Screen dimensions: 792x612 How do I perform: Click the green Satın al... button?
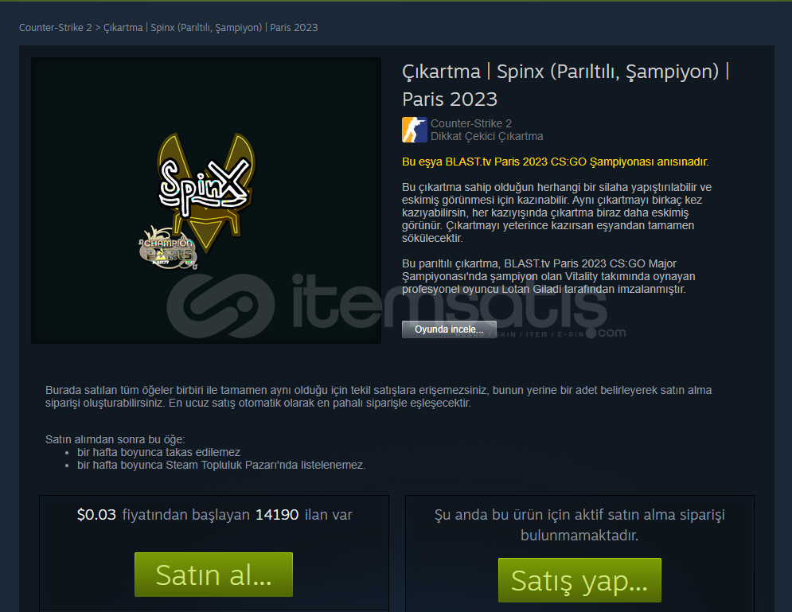point(213,575)
